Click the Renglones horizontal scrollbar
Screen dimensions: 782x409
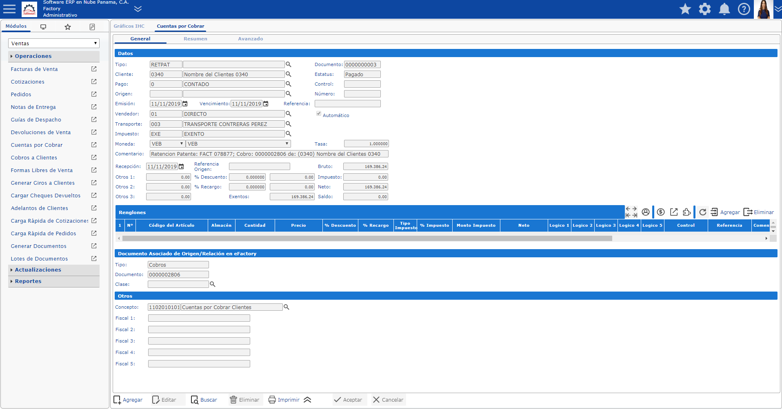pyautogui.click(x=367, y=239)
